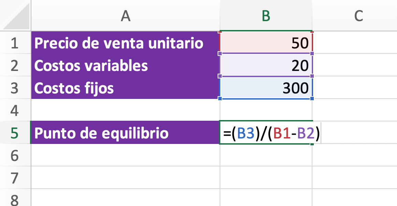This screenshot has width=397, height=206.
Task: Select the "Costos fijos" cell
Action: [125, 88]
